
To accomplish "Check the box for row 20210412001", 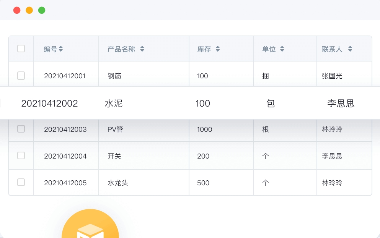I will (x=21, y=76).
